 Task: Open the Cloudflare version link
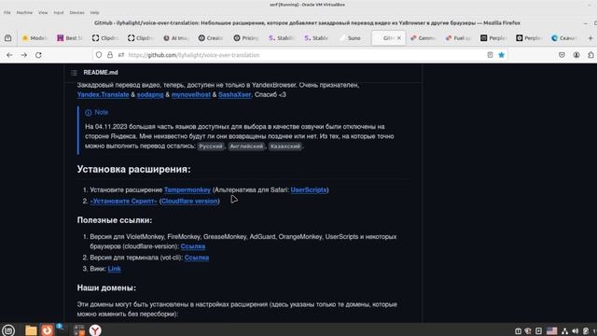click(x=189, y=201)
